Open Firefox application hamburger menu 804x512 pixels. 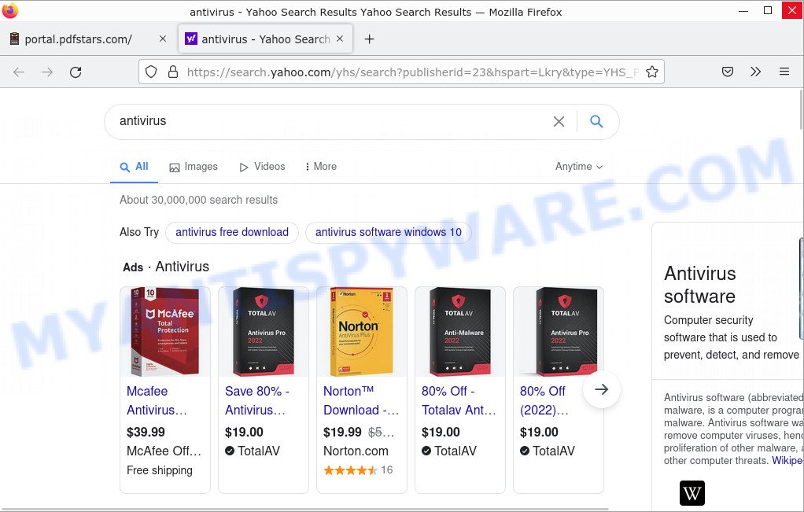point(784,72)
